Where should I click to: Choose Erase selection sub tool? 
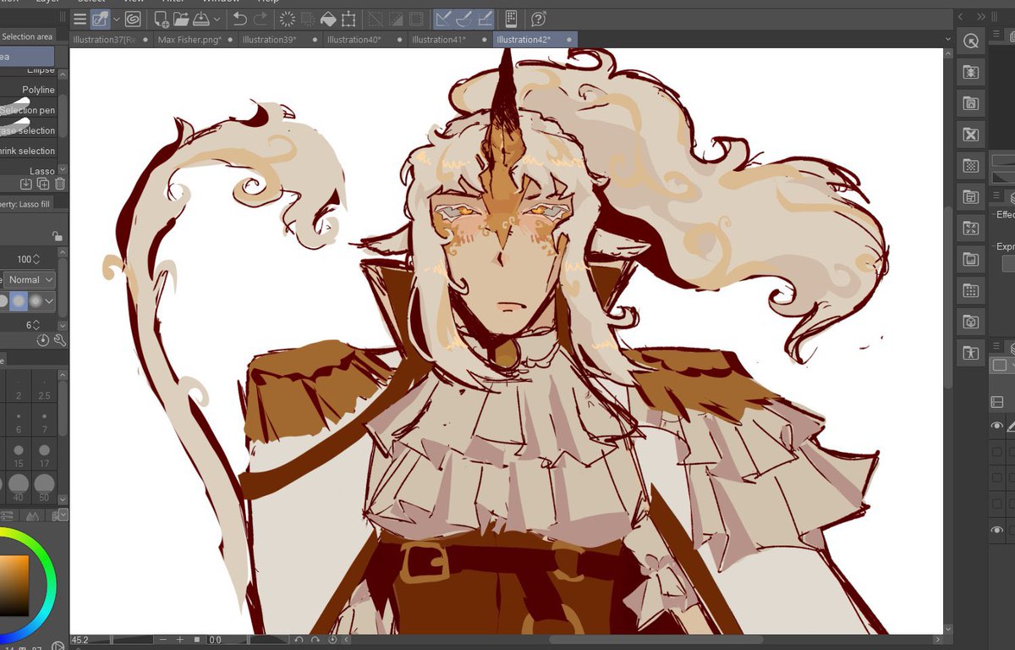pyautogui.click(x=29, y=130)
